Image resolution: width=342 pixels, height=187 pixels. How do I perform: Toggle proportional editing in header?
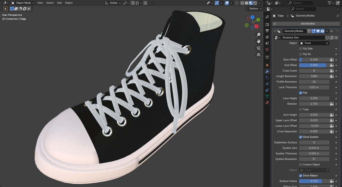pyautogui.click(x=145, y=3)
